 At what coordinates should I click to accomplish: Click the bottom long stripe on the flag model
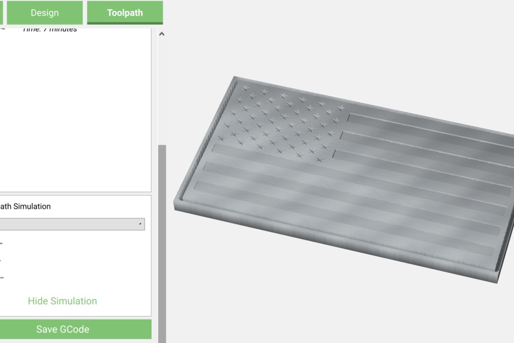point(344,218)
